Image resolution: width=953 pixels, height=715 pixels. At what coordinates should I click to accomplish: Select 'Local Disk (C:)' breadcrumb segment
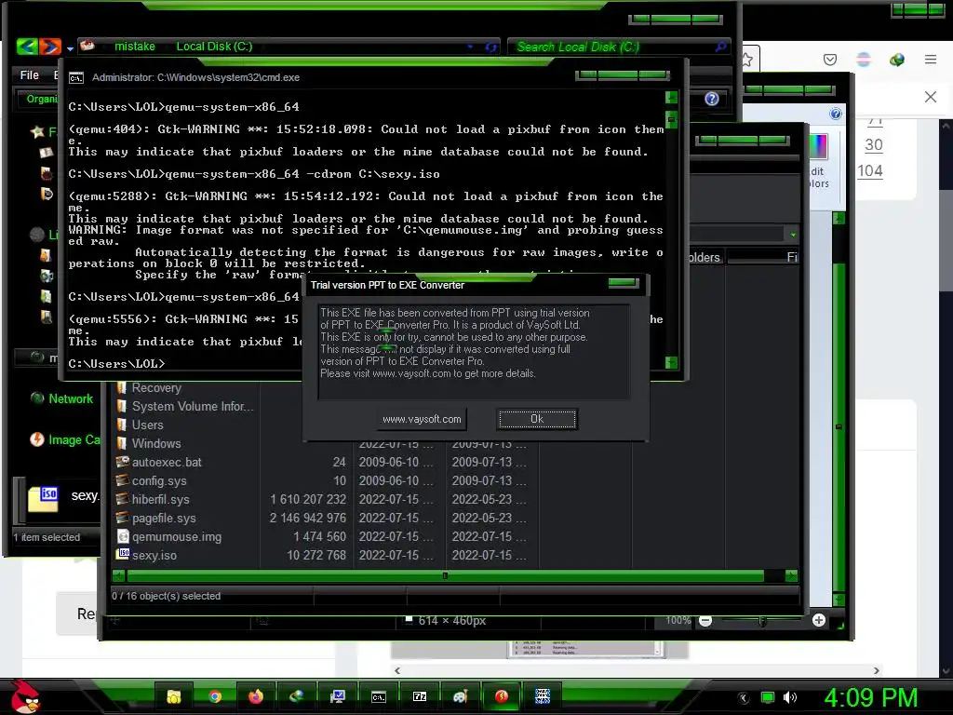(214, 47)
